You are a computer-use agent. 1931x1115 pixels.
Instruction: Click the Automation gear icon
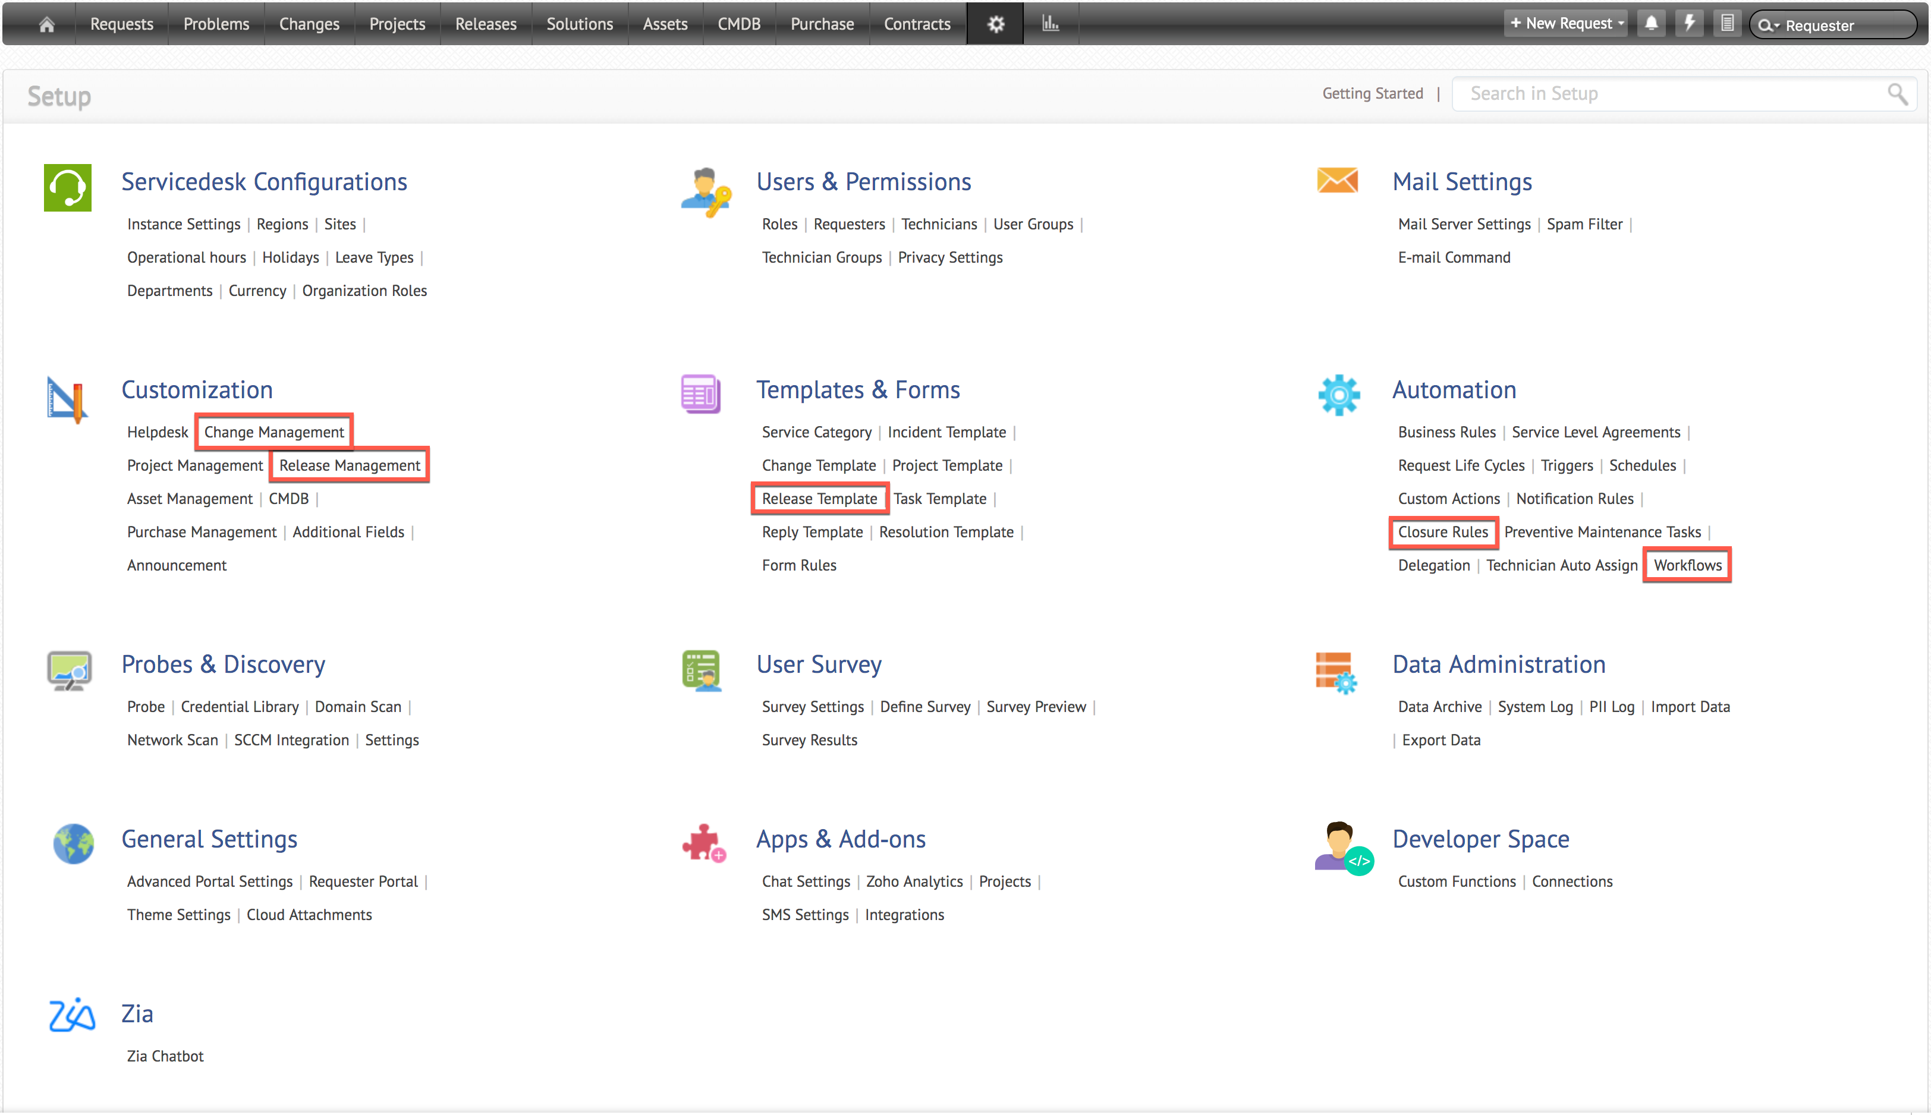[1338, 395]
